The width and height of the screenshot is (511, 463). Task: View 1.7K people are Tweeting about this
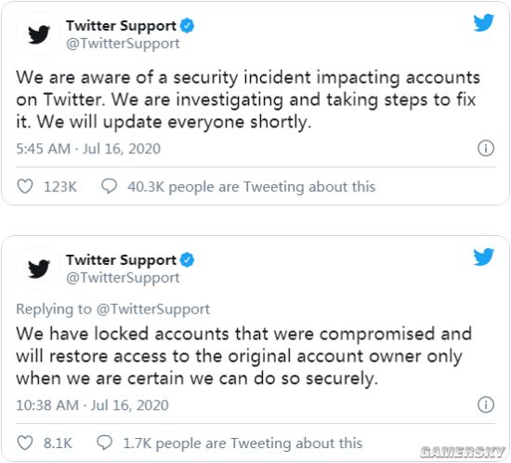coord(242,443)
